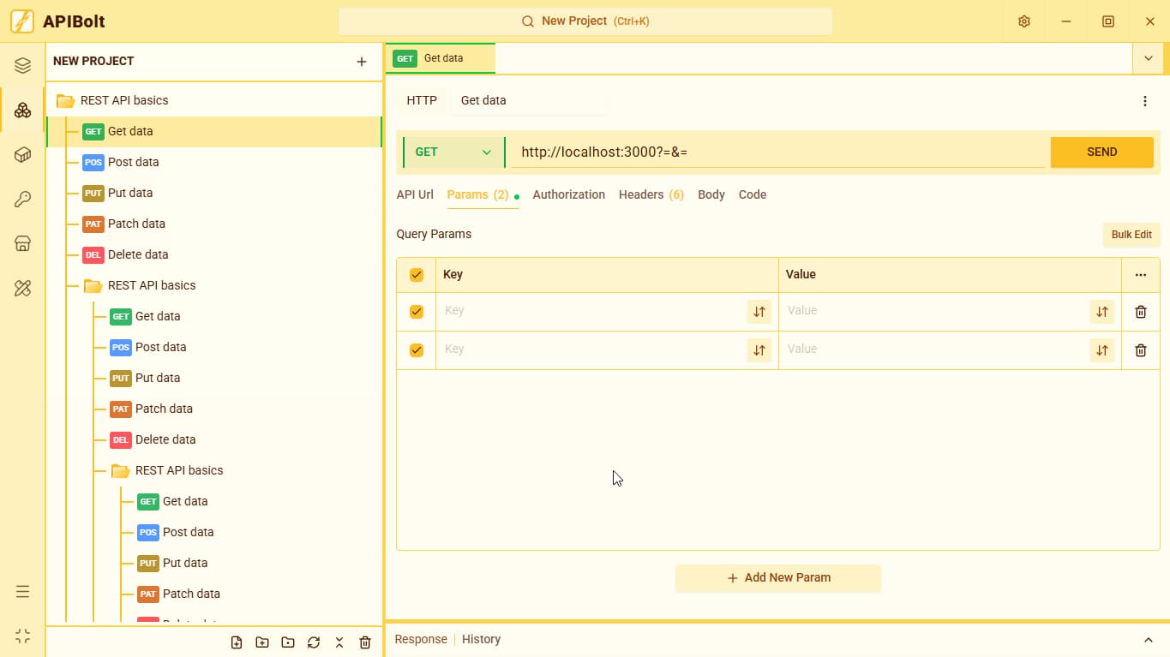
Task: Select top-level Put data request
Action: [214, 193]
